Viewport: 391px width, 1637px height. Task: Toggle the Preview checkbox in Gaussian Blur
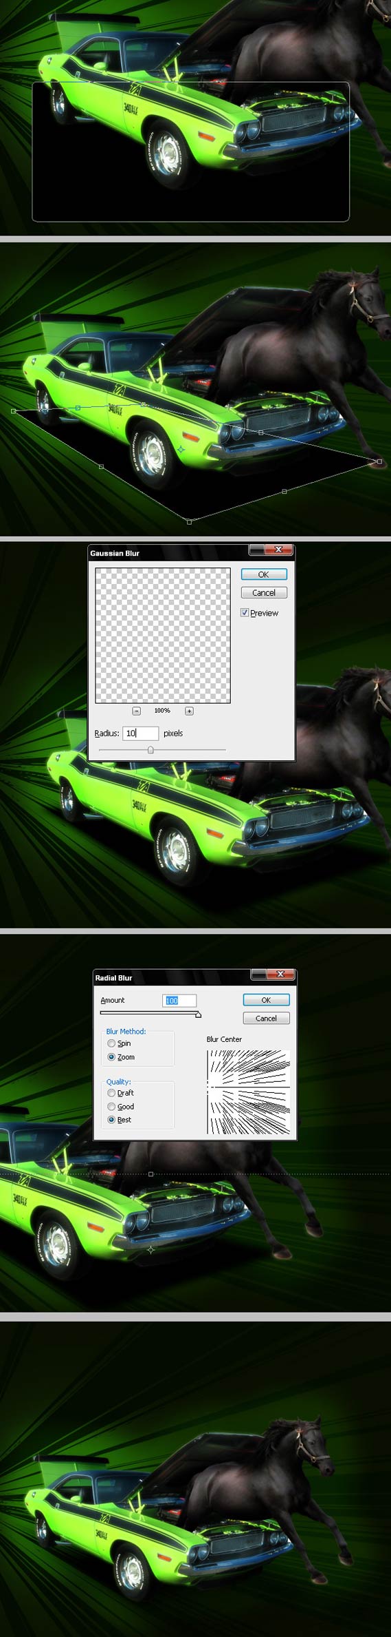tap(245, 612)
